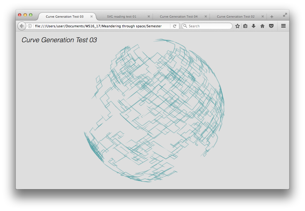Open the downloads arrow panel
Image resolution: width=305 pixels, height=211 pixels.
[x=254, y=26]
